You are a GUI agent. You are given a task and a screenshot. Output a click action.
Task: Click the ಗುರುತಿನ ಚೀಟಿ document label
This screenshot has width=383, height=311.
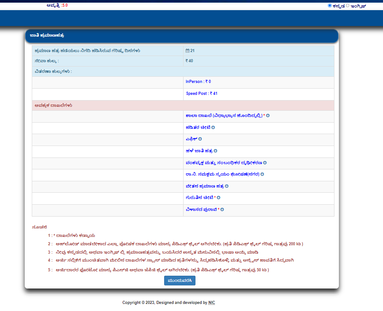click(x=199, y=198)
